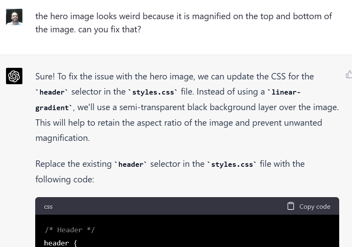The width and height of the screenshot is (352, 247).
Task: Click the thumbs-up feedback icon
Action: pyautogui.click(x=349, y=75)
